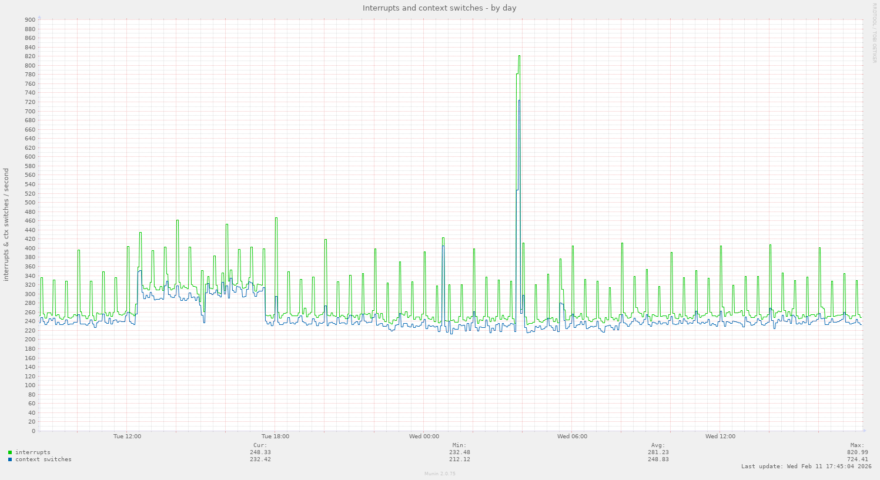Click the blue context switches legend swatch
The width and height of the screenshot is (880, 480).
pos(10,459)
